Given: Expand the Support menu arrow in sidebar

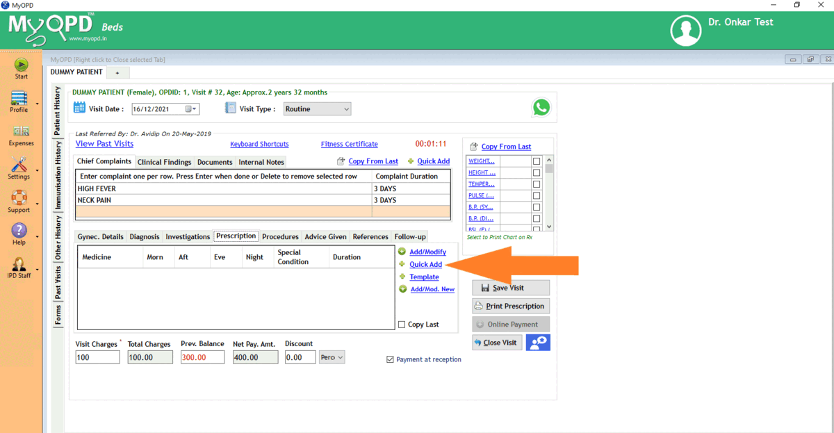Looking at the screenshot, I should [x=38, y=203].
